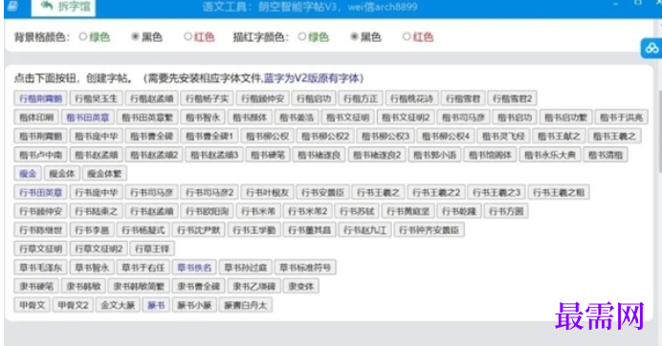Click the 楷书郭小语 button
The image size is (662, 346).
[x=434, y=155]
